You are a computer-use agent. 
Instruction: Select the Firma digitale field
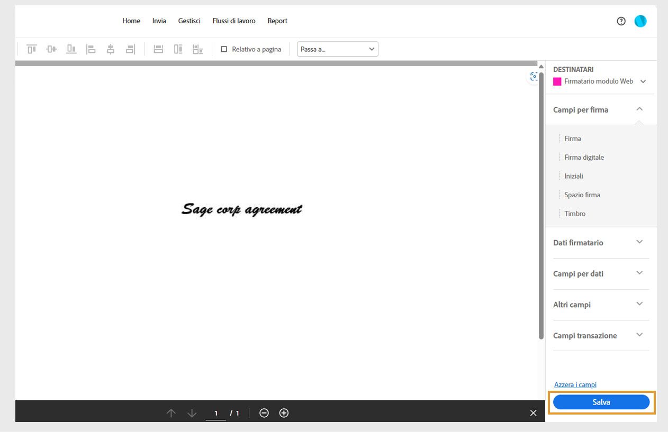[x=584, y=158]
